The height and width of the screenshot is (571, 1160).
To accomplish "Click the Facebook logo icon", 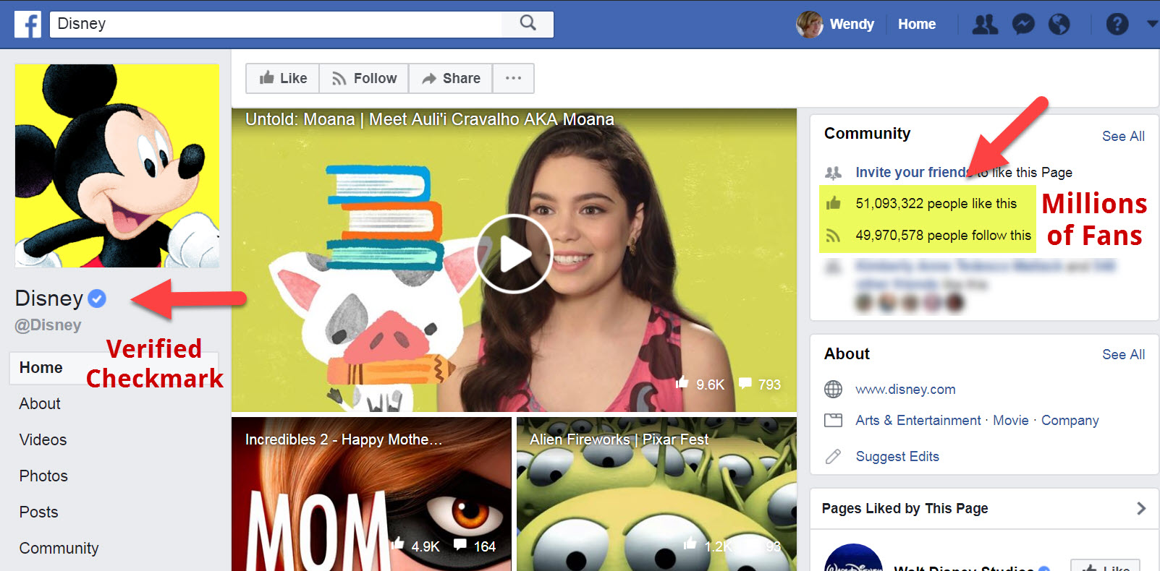I will (27, 24).
